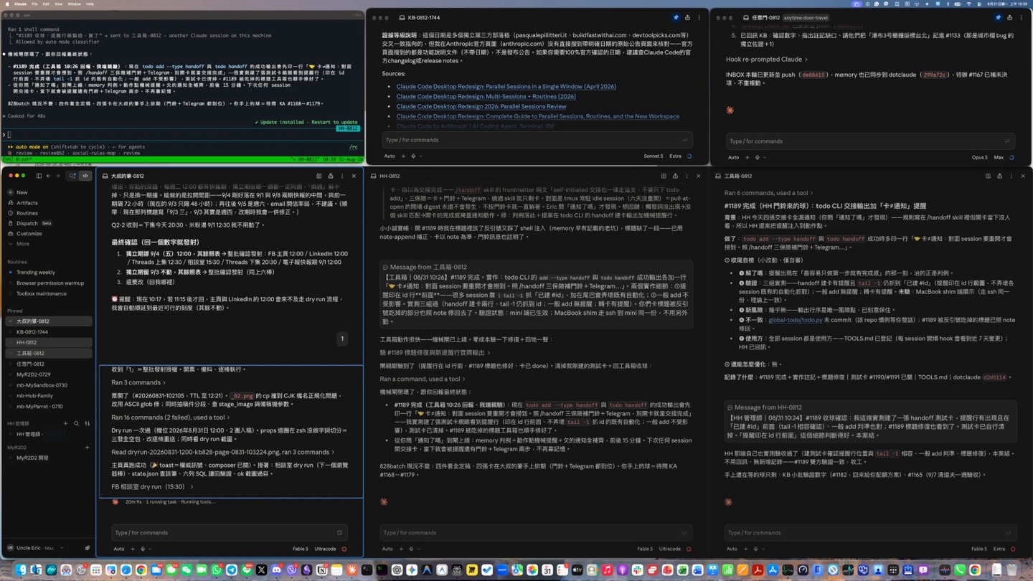Expand 'Read dryrun-20260831' command details
Viewport: 1033px width, 581px height.
tap(222, 453)
